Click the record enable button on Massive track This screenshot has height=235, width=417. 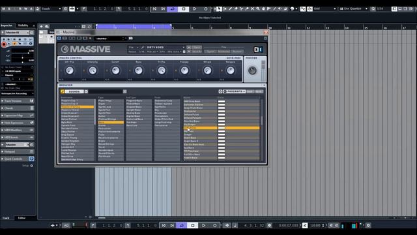click(4, 44)
